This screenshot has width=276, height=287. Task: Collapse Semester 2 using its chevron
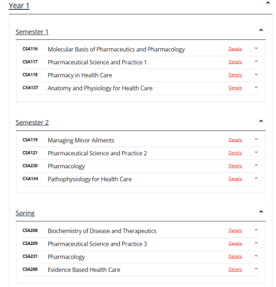coord(261,121)
